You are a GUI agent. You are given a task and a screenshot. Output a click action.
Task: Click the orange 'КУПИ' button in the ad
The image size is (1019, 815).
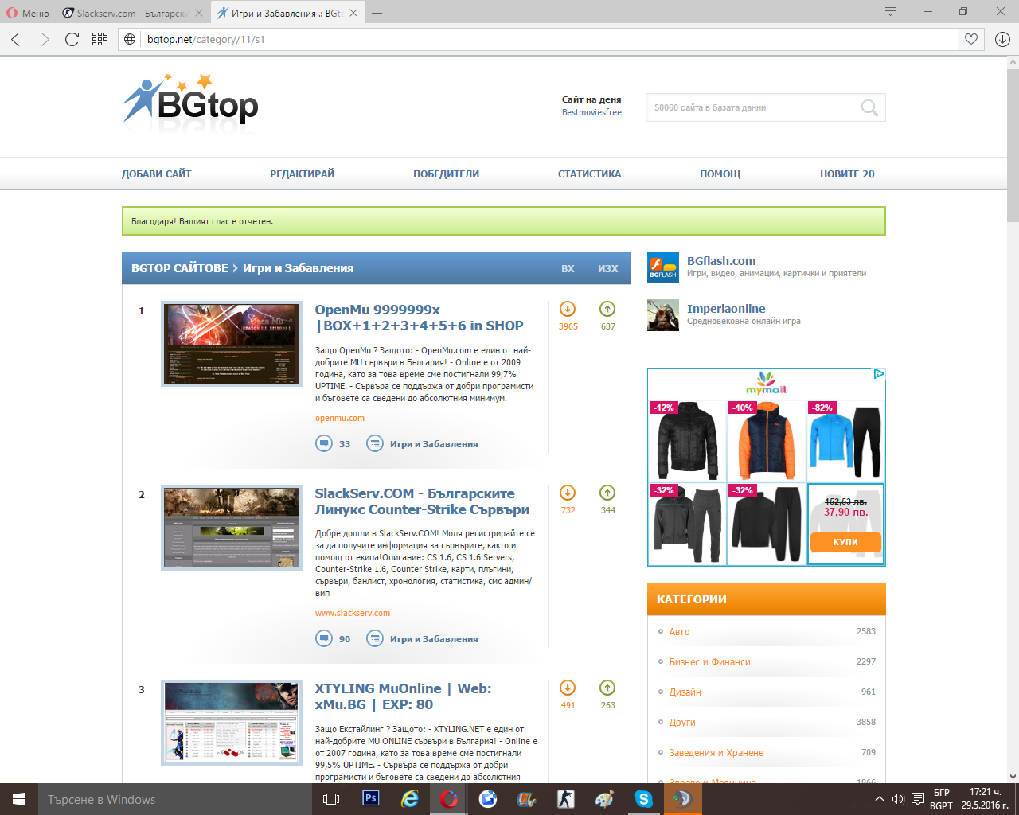tap(845, 542)
